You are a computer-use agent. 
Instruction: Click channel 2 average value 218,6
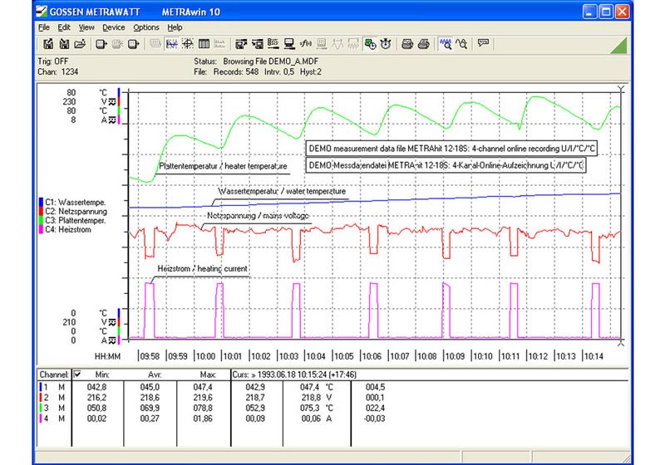150,398
